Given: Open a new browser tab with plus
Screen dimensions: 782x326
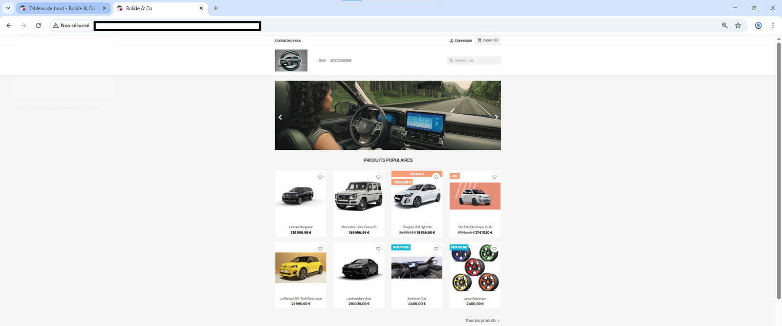Looking at the screenshot, I should click(216, 8).
